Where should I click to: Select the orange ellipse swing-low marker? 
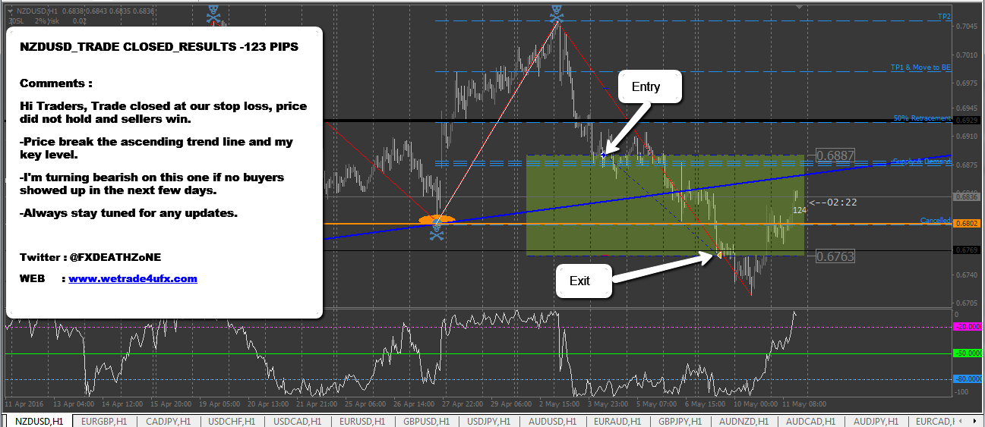point(437,219)
